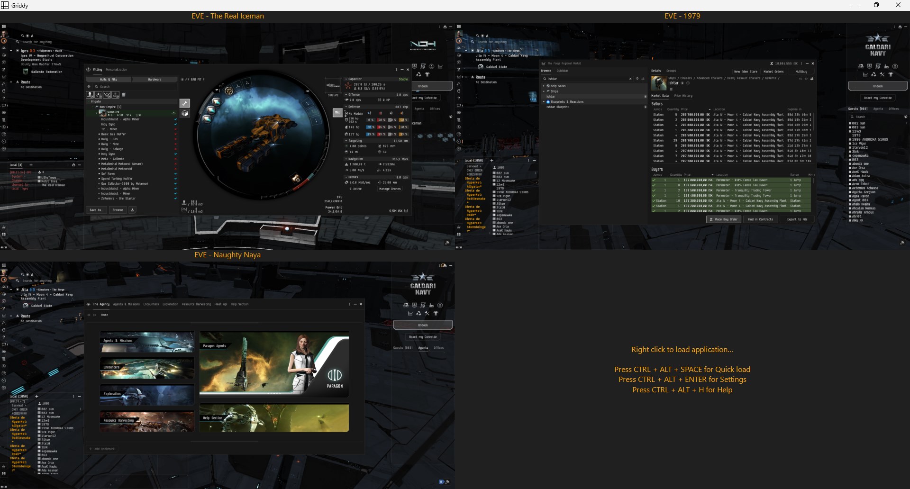The image size is (910, 489).
Task: Click the show info icon beside Ishtar name
Action: [682, 83]
